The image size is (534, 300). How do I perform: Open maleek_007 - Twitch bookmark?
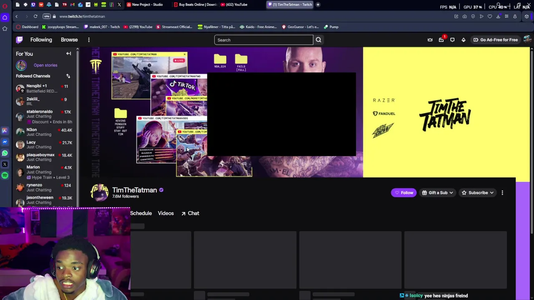click(102, 27)
